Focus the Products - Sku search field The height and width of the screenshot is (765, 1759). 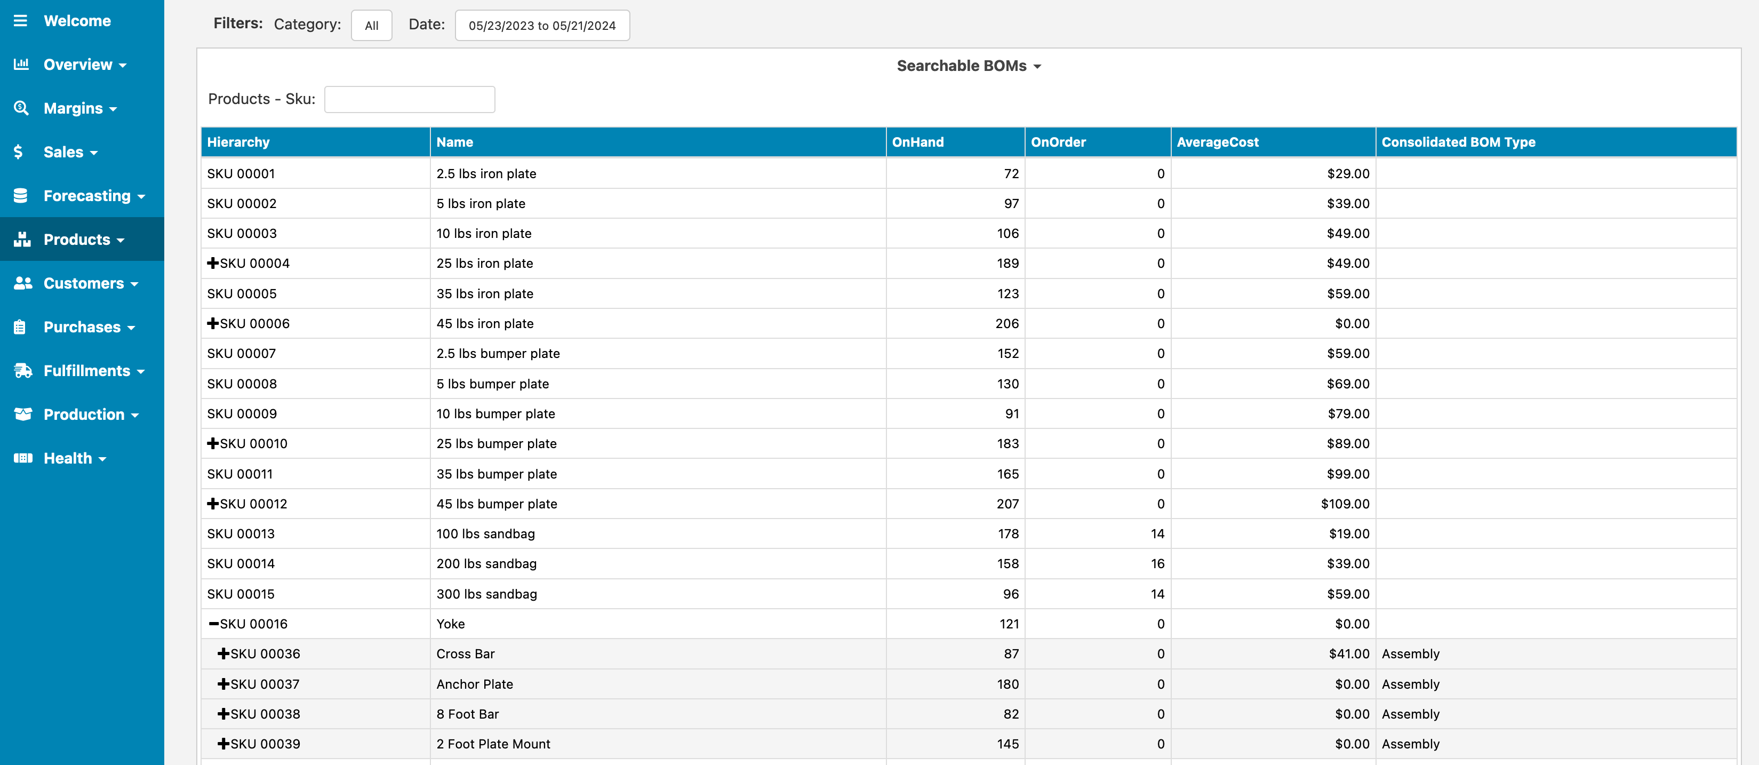point(409,99)
